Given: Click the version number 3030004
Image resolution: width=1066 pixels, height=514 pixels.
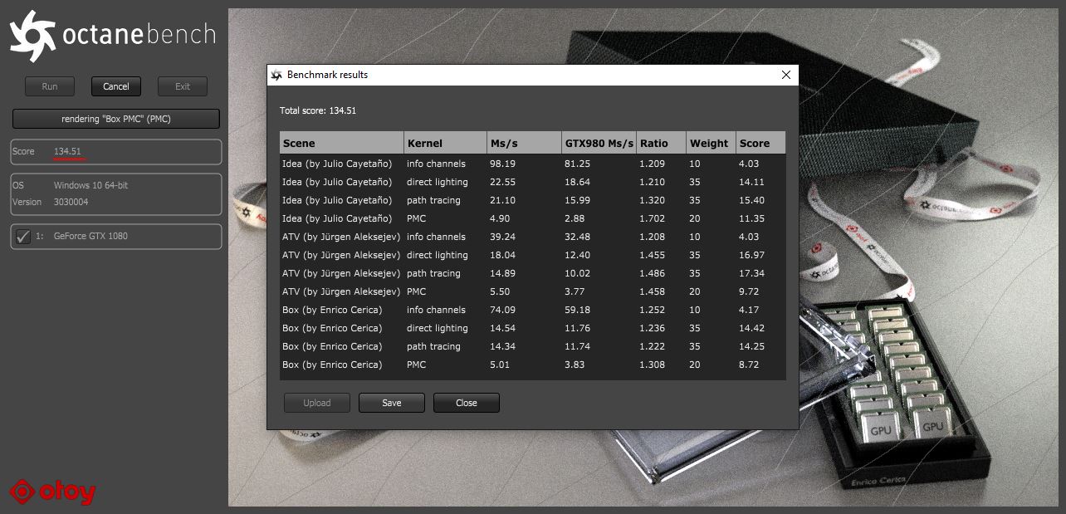Looking at the screenshot, I should tap(71, 202).
